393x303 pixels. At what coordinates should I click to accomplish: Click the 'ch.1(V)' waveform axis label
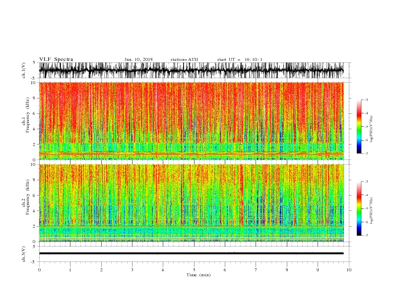pyautogui.click(x=24, y=70)
